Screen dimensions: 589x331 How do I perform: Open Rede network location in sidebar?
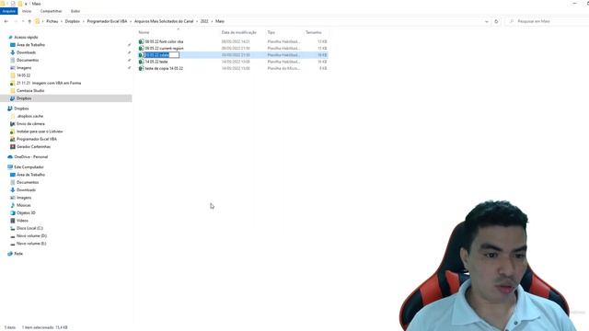18,254
